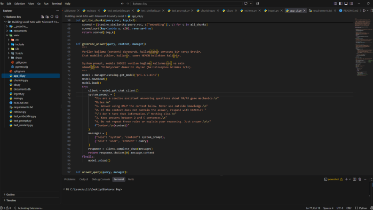373x210 pixels.
Task: Open the Selection menu
Action: click(19, 4)
